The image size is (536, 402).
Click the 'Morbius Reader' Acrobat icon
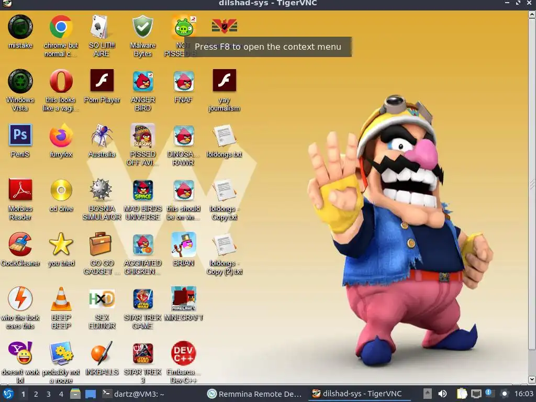(20, 189)
